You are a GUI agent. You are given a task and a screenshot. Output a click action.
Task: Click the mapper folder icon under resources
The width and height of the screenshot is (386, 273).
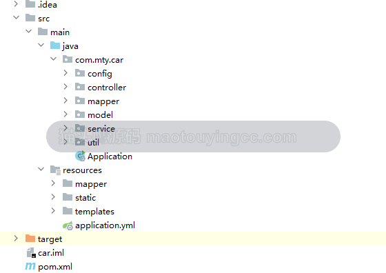point(68,183)
